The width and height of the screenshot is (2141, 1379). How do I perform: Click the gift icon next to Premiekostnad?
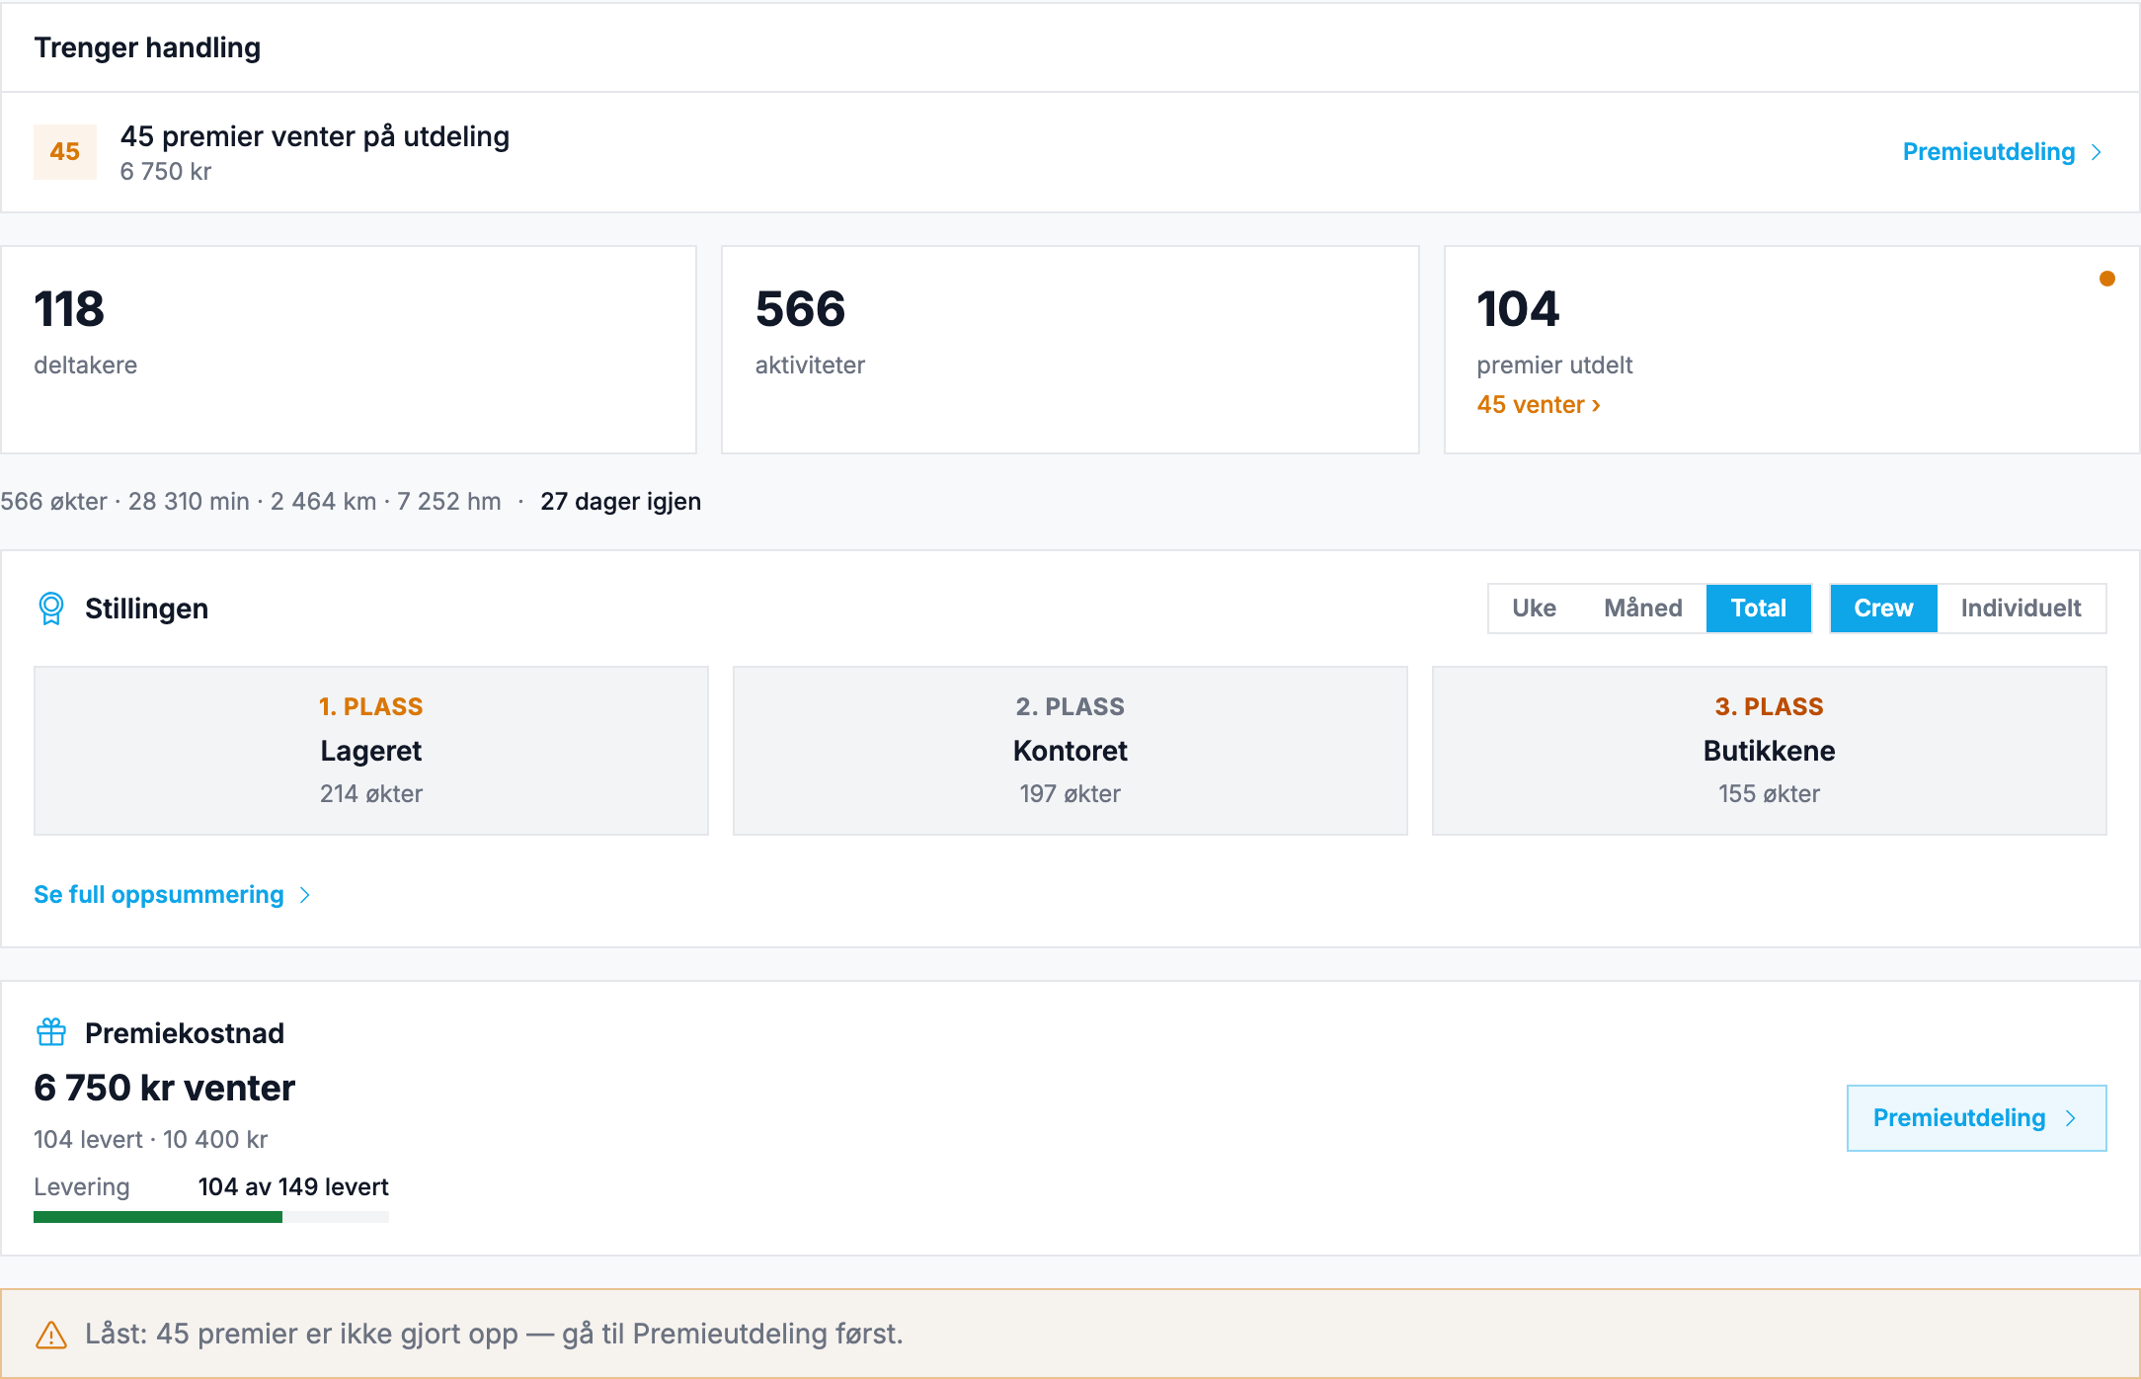(x=51, y=1032)
